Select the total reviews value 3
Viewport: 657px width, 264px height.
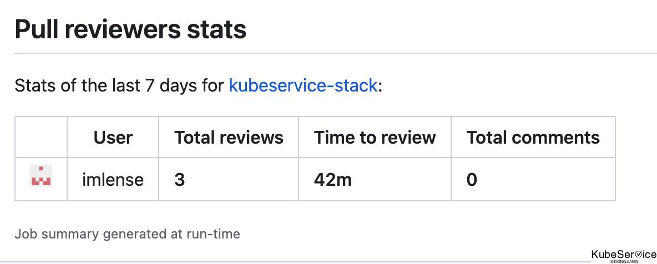(180, 180)
